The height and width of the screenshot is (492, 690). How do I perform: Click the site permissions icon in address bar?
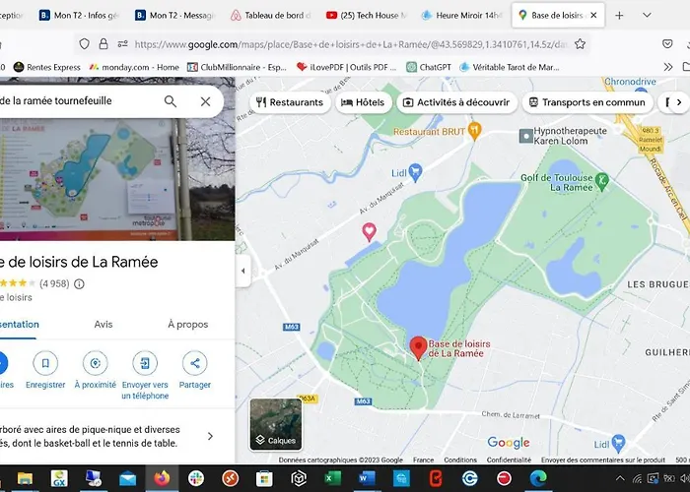tap(123, 44)
